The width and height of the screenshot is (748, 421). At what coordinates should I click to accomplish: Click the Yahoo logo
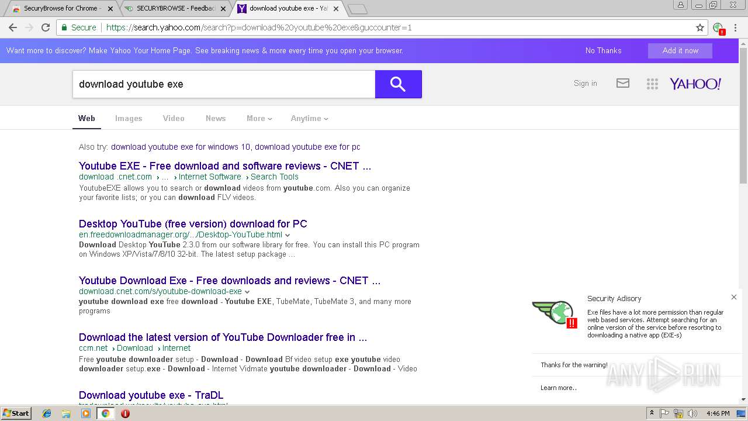695,84
